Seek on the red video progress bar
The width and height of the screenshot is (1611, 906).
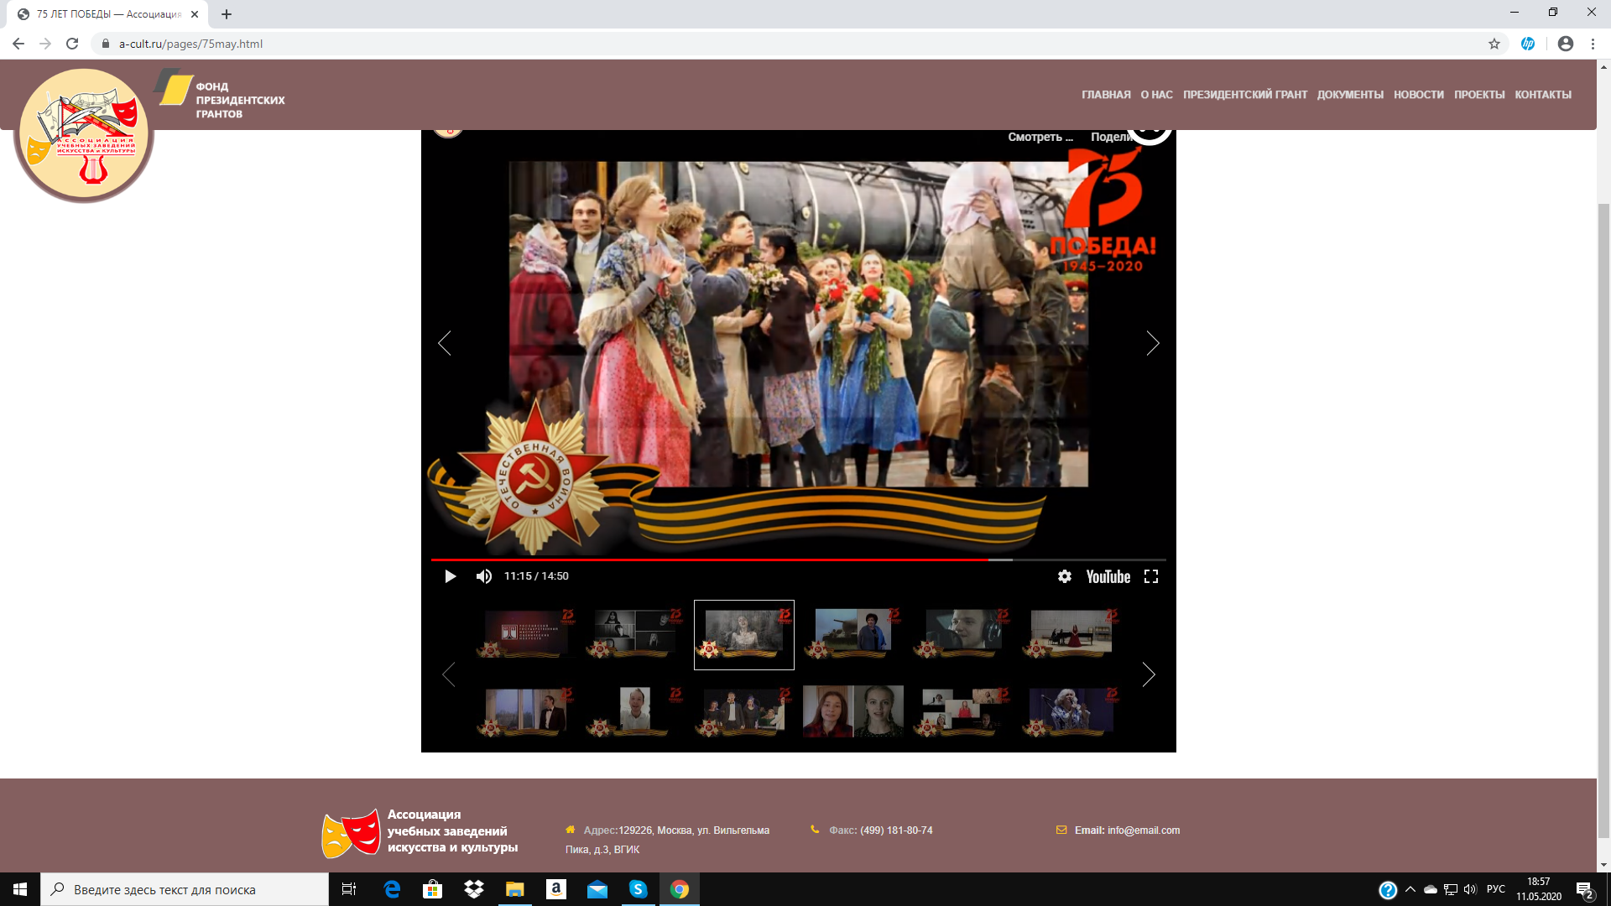click(798, 560)
